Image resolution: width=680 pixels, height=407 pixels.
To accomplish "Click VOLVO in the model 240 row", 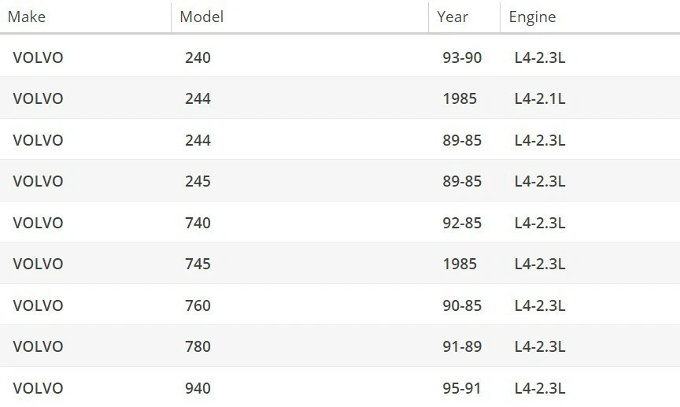I will (x=38, y=57).
